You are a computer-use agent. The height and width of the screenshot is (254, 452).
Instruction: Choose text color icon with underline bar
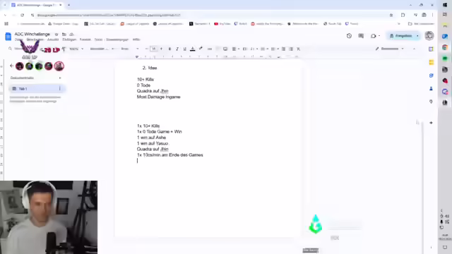[193, 49]
